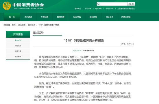Open the 资讯速递 navigation menu item
The width and height of the screenshot is (159, 104).
tap(28, 17)
